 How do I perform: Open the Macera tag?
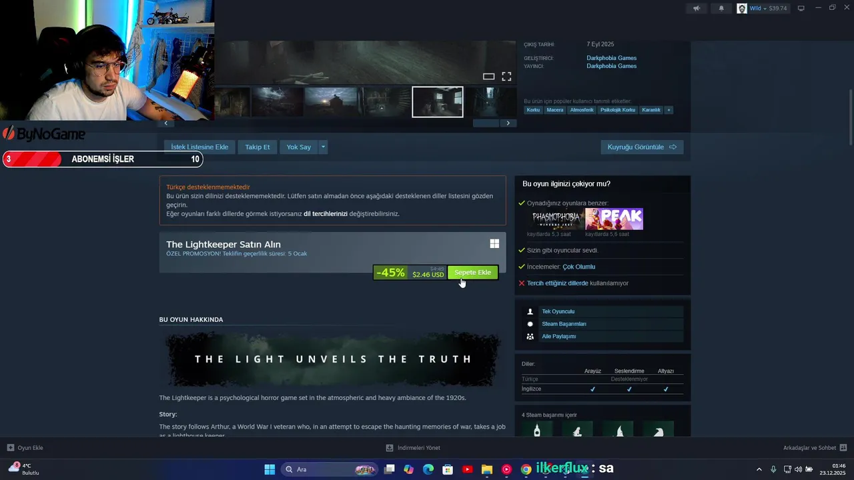555,110
